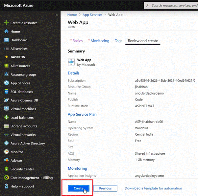The image size is (198, 196).
Task: Open Help + support in the sidebar
Action: [x=22, y=186]
